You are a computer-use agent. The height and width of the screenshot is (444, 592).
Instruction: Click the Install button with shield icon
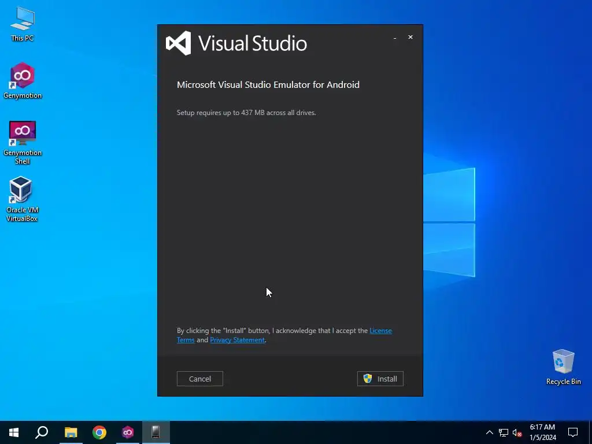click(380, 379)
